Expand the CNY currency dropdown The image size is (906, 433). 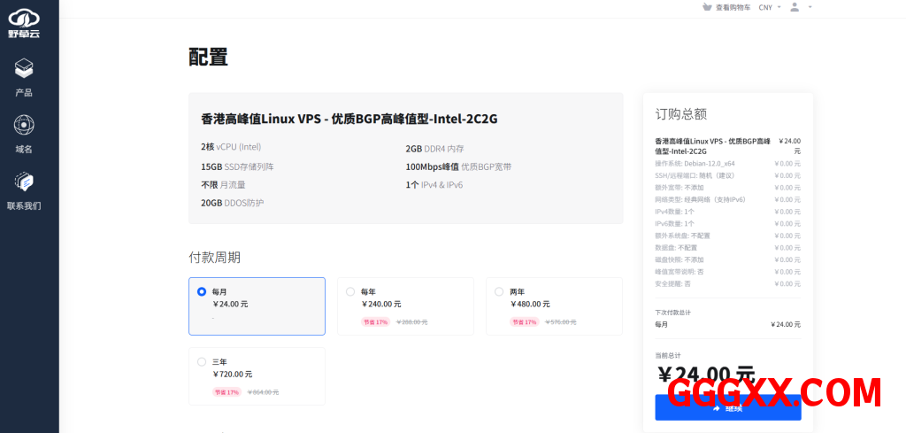pyautogui.click(x=769, y=7)
